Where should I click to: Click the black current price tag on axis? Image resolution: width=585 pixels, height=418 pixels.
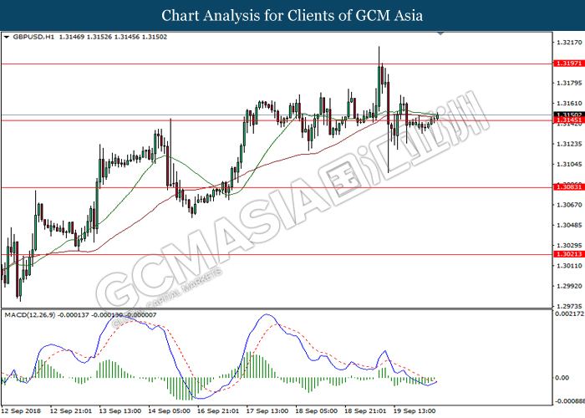click(x=568, y=115)
